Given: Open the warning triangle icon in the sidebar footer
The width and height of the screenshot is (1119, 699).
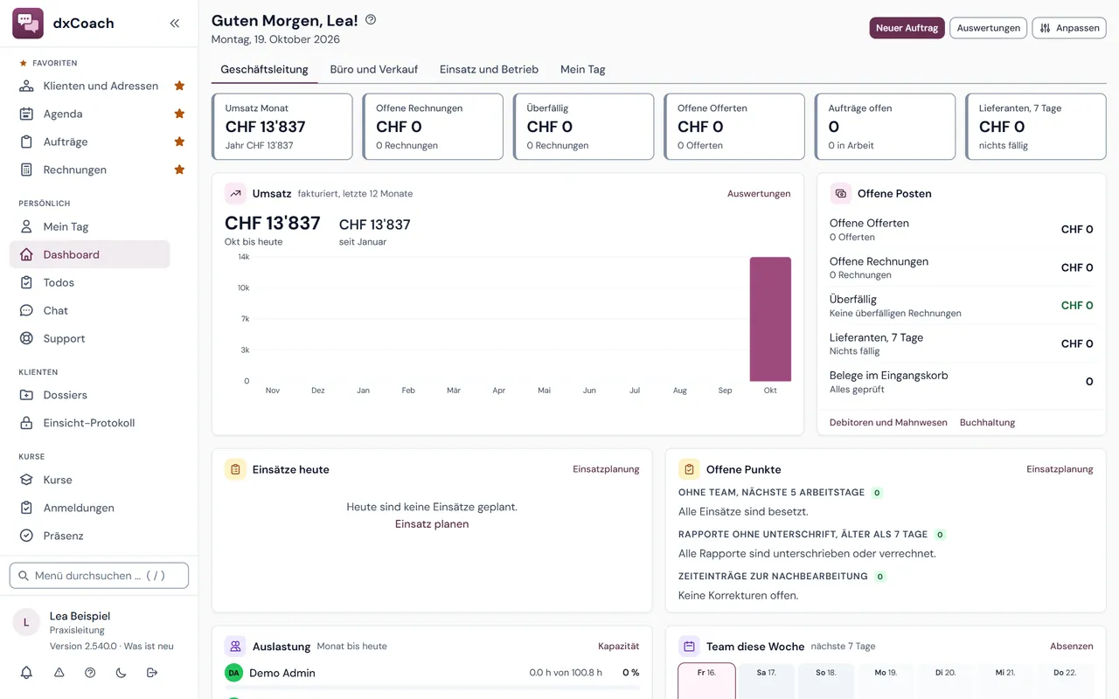Looking at the screenshot, I should (59, 673).
